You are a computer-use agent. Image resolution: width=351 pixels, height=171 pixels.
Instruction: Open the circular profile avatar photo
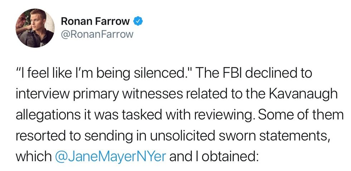(x=35, y=28)
